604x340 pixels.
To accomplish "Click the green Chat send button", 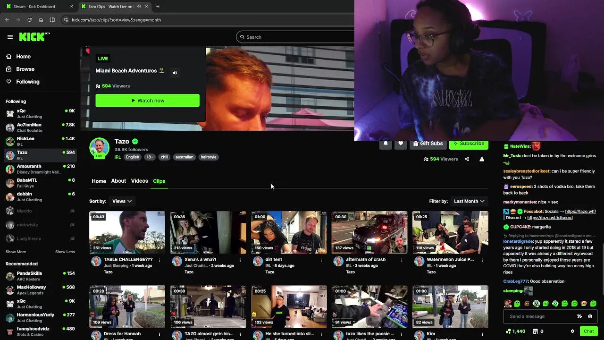I will (x=588, y=331).
